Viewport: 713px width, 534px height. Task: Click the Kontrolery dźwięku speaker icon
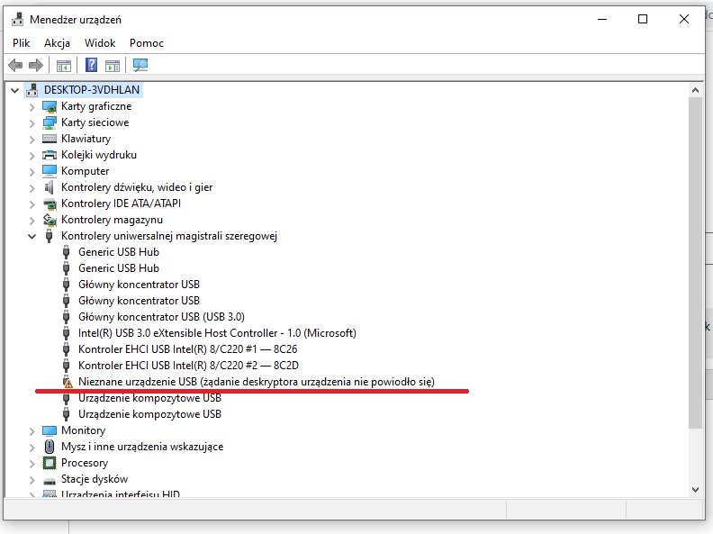point(50,187)
